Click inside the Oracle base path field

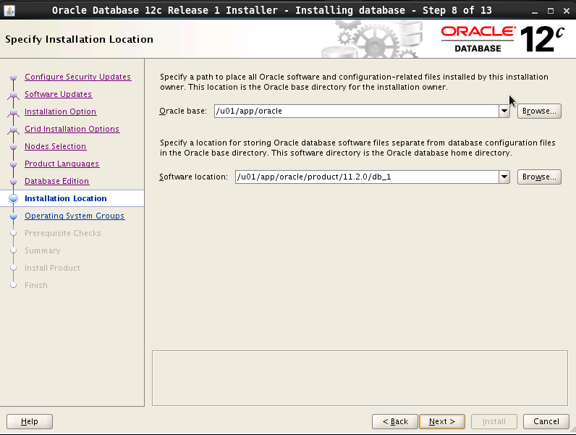[355, 111]
